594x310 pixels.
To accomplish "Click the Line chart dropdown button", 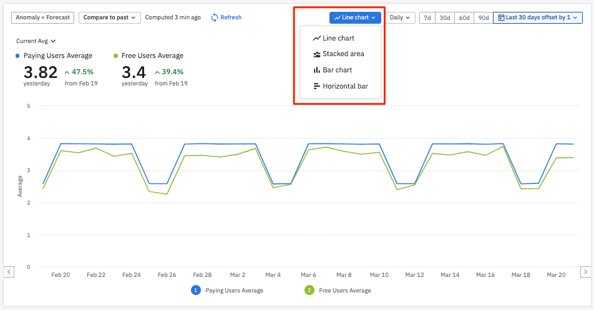I will click(355, 17).
